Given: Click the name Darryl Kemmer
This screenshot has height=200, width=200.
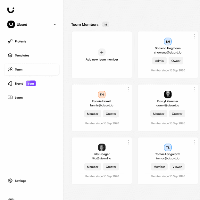Looking at the screenshot, I should pyautogui.click(x=168, y=101).
